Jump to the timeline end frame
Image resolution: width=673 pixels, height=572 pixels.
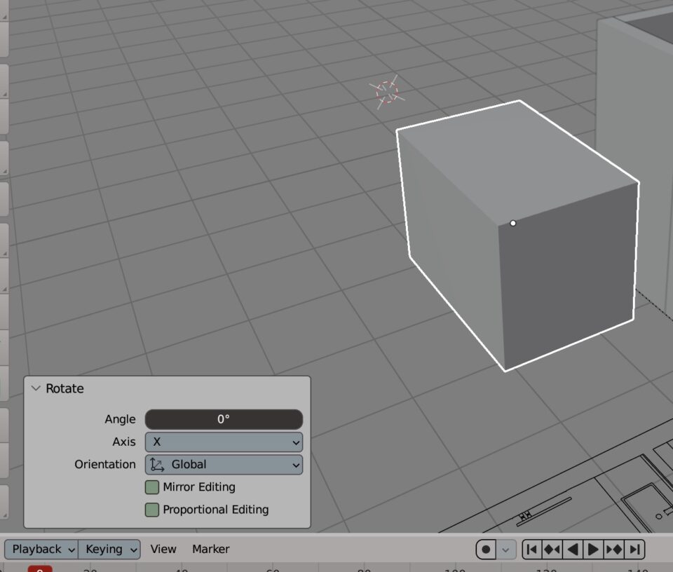pyautogui.click(x=634, y=550)
